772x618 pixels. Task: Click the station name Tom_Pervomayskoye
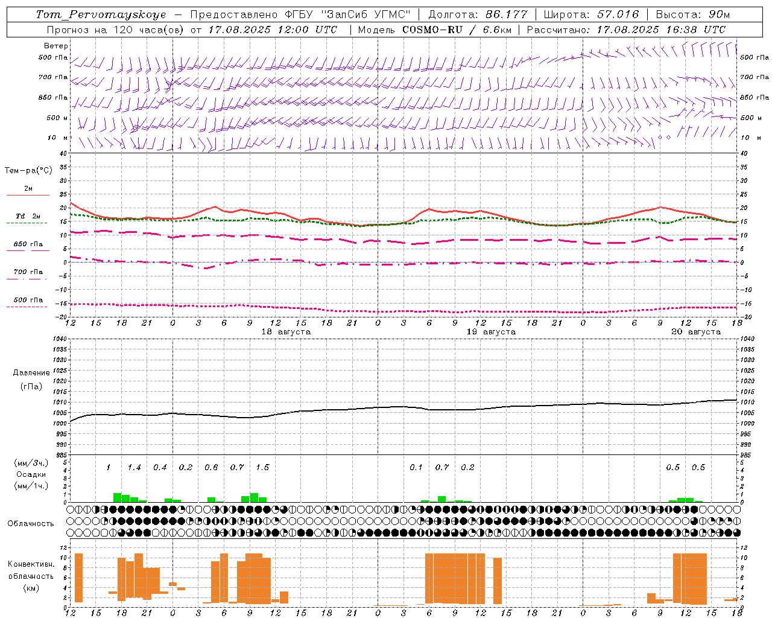click(101, 14)
